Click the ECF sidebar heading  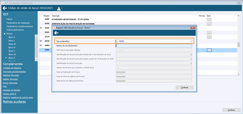click(x=6, y=14)
